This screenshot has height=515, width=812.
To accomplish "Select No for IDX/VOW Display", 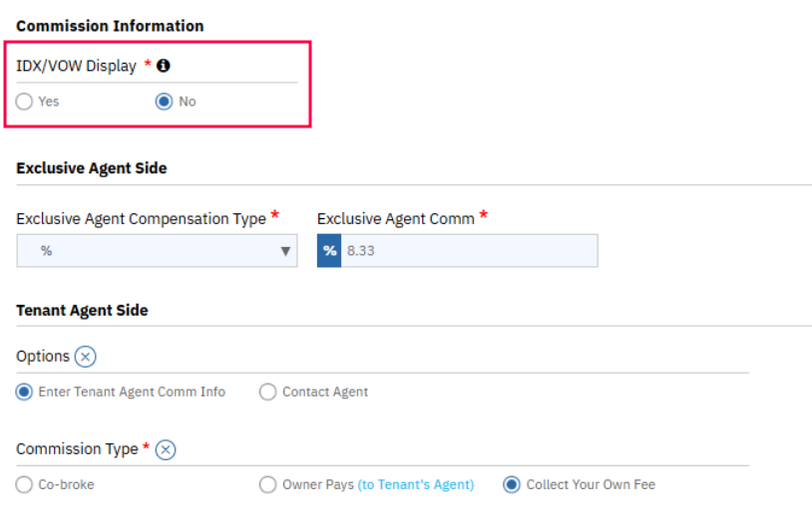I will [165, 102].
